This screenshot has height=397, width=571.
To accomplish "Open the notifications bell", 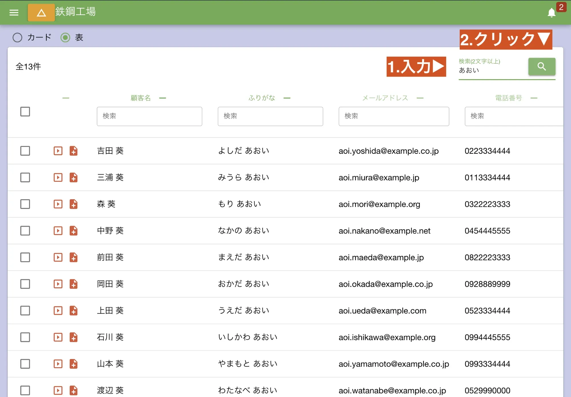I will pos(551,13).
